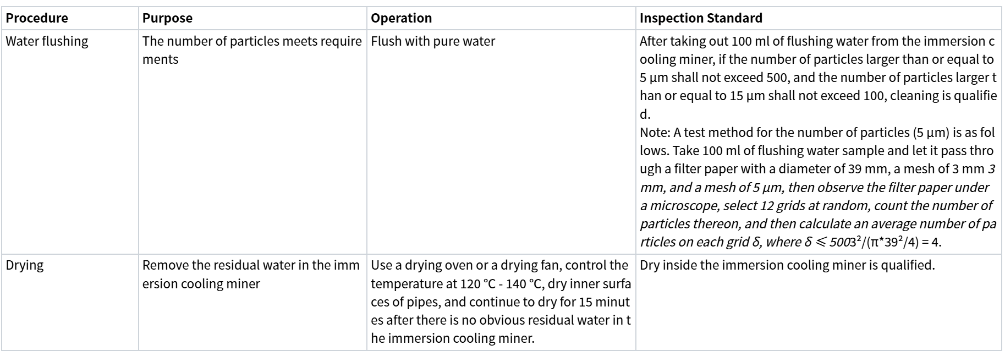Click the Operation column header
Screen dimensions: 1005x356
tap(401, 18)
